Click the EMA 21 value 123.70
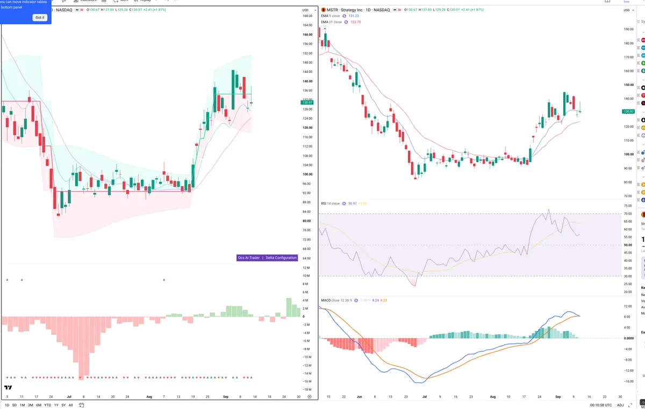The image size is (645, 409). pos(355,22)
